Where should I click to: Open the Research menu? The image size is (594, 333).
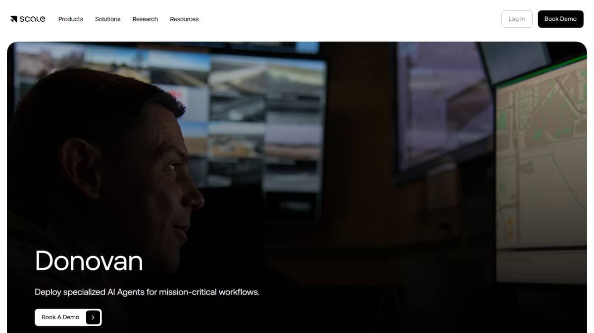click(145, 19)
